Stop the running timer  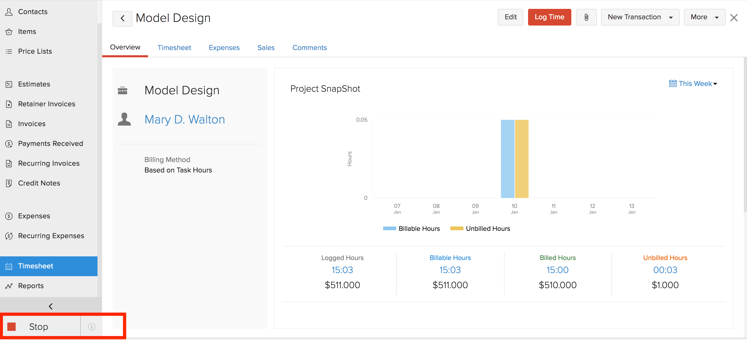pyautogui.click(x=38, y=327)
